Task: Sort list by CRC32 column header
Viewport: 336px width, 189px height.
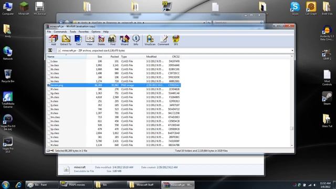Action: pyautogui.click(x=173, y=57)
